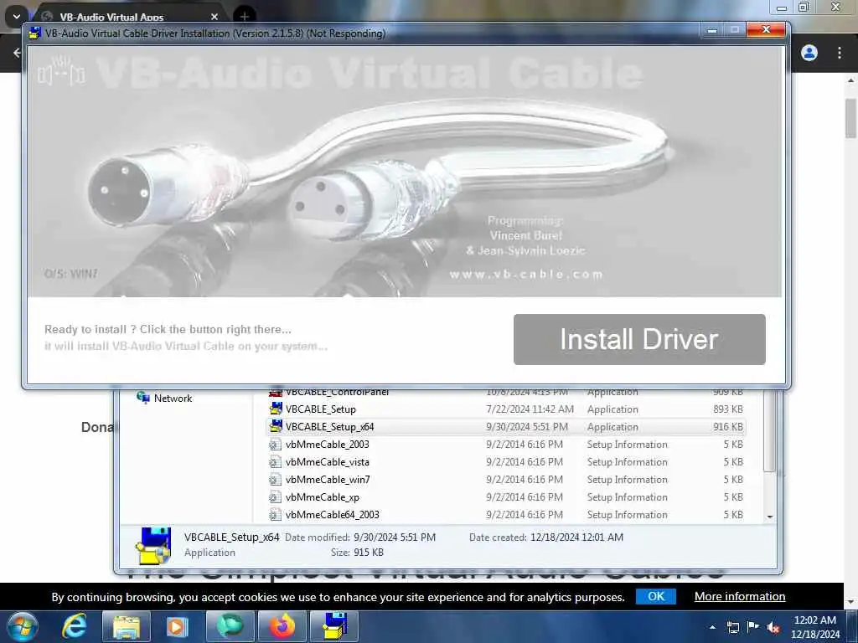
Task: Click the Install Driver button
Action: click(639, 339)
